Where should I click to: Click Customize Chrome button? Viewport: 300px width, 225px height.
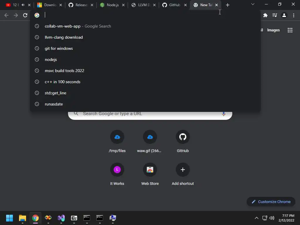point(271,202)
